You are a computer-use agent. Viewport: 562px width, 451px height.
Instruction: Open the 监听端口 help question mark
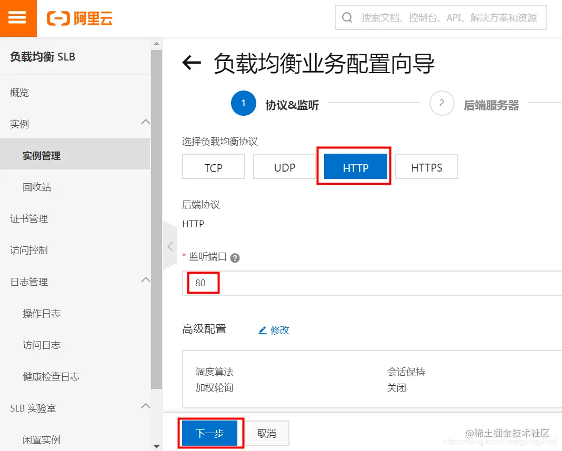[235, 257]
